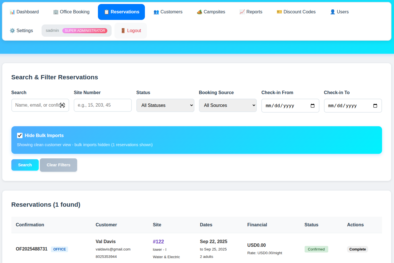Click the Campsites tent icon

point(200,12)
